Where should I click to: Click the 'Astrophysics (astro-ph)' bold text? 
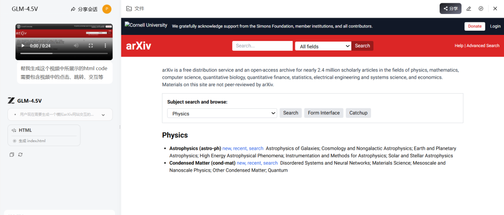[195, 148]
